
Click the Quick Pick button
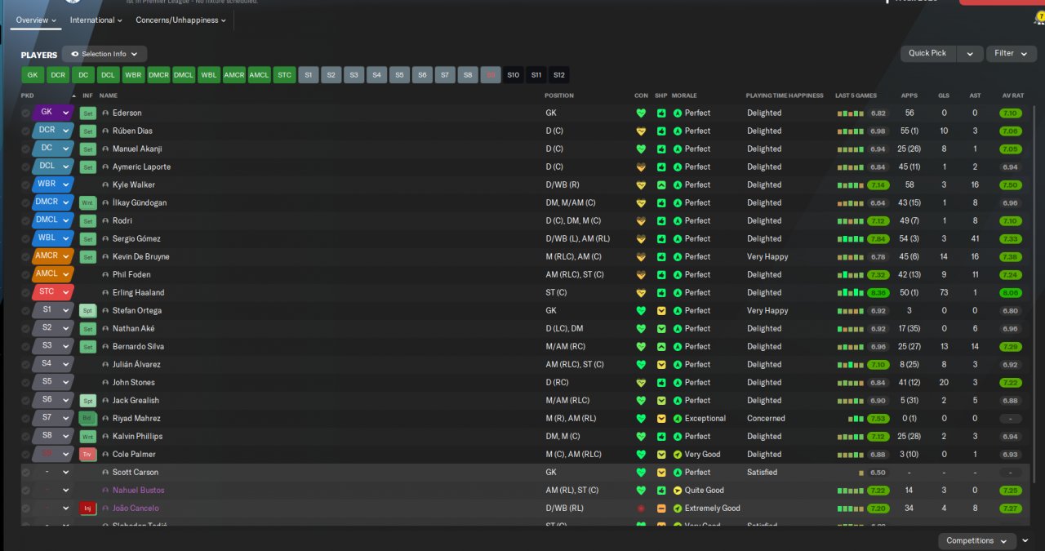927,53
